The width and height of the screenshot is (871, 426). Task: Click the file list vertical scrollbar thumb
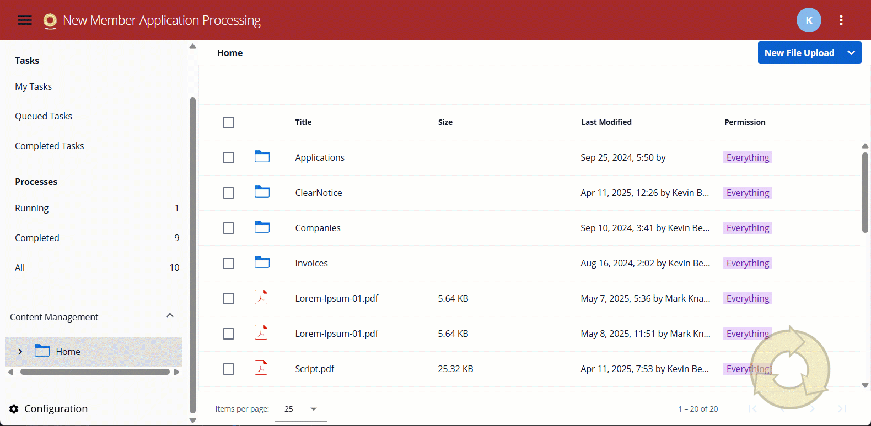click(x=865, y=193)
